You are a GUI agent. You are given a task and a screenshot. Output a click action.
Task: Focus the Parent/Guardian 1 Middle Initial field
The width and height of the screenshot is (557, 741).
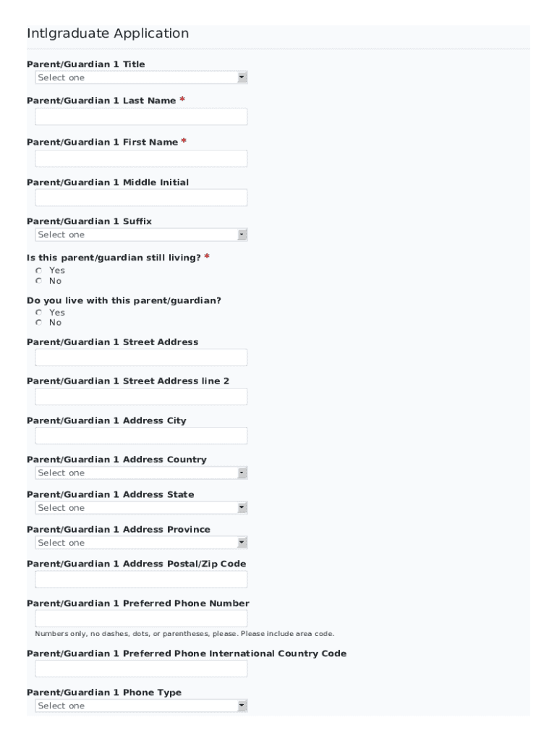tap(141, 198)
